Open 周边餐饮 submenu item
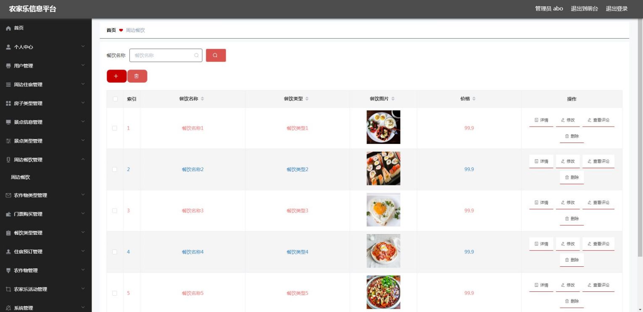643x312 pixels. [x=20, y=177]
